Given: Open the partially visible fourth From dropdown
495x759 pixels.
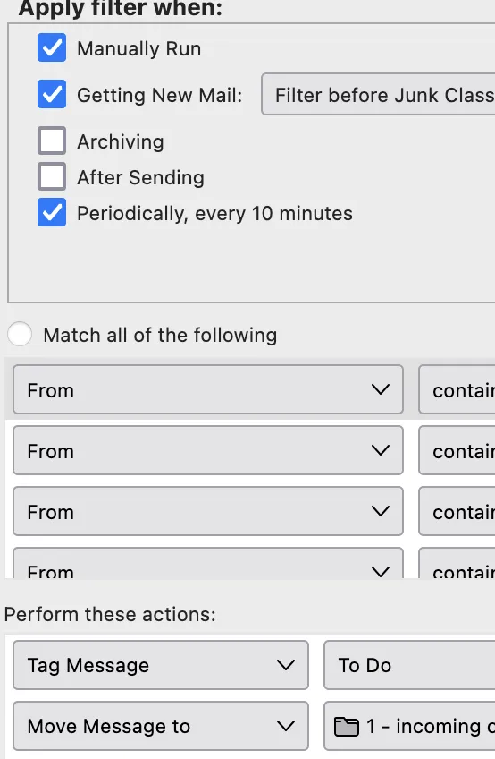Looking at the screenshot, I should pyautogui.click(x=208, y=564).
